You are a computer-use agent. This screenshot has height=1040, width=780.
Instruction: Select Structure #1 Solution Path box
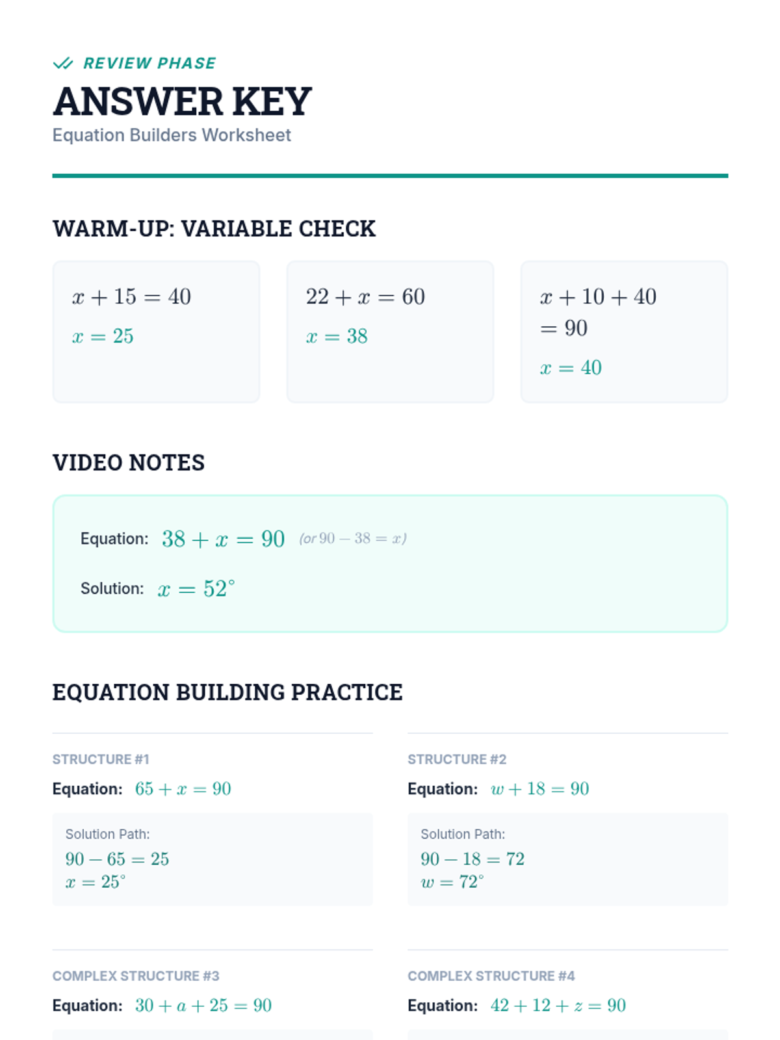213,859
